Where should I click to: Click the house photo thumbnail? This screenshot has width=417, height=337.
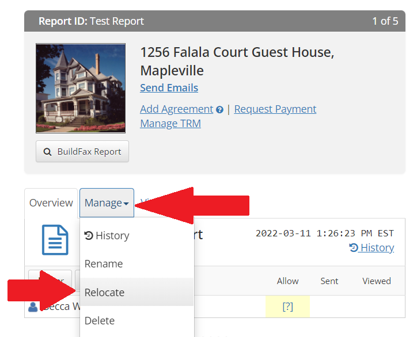coord(76,89)
